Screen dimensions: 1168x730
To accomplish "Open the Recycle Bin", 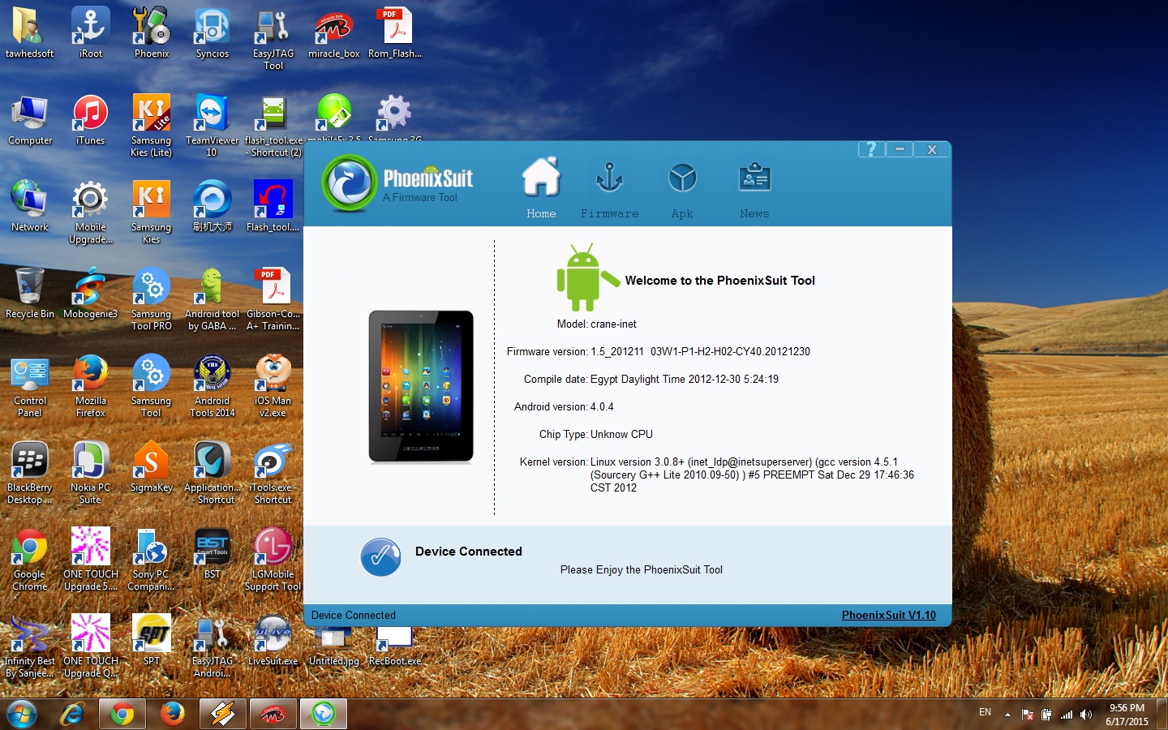I will [x=30, y=294].
